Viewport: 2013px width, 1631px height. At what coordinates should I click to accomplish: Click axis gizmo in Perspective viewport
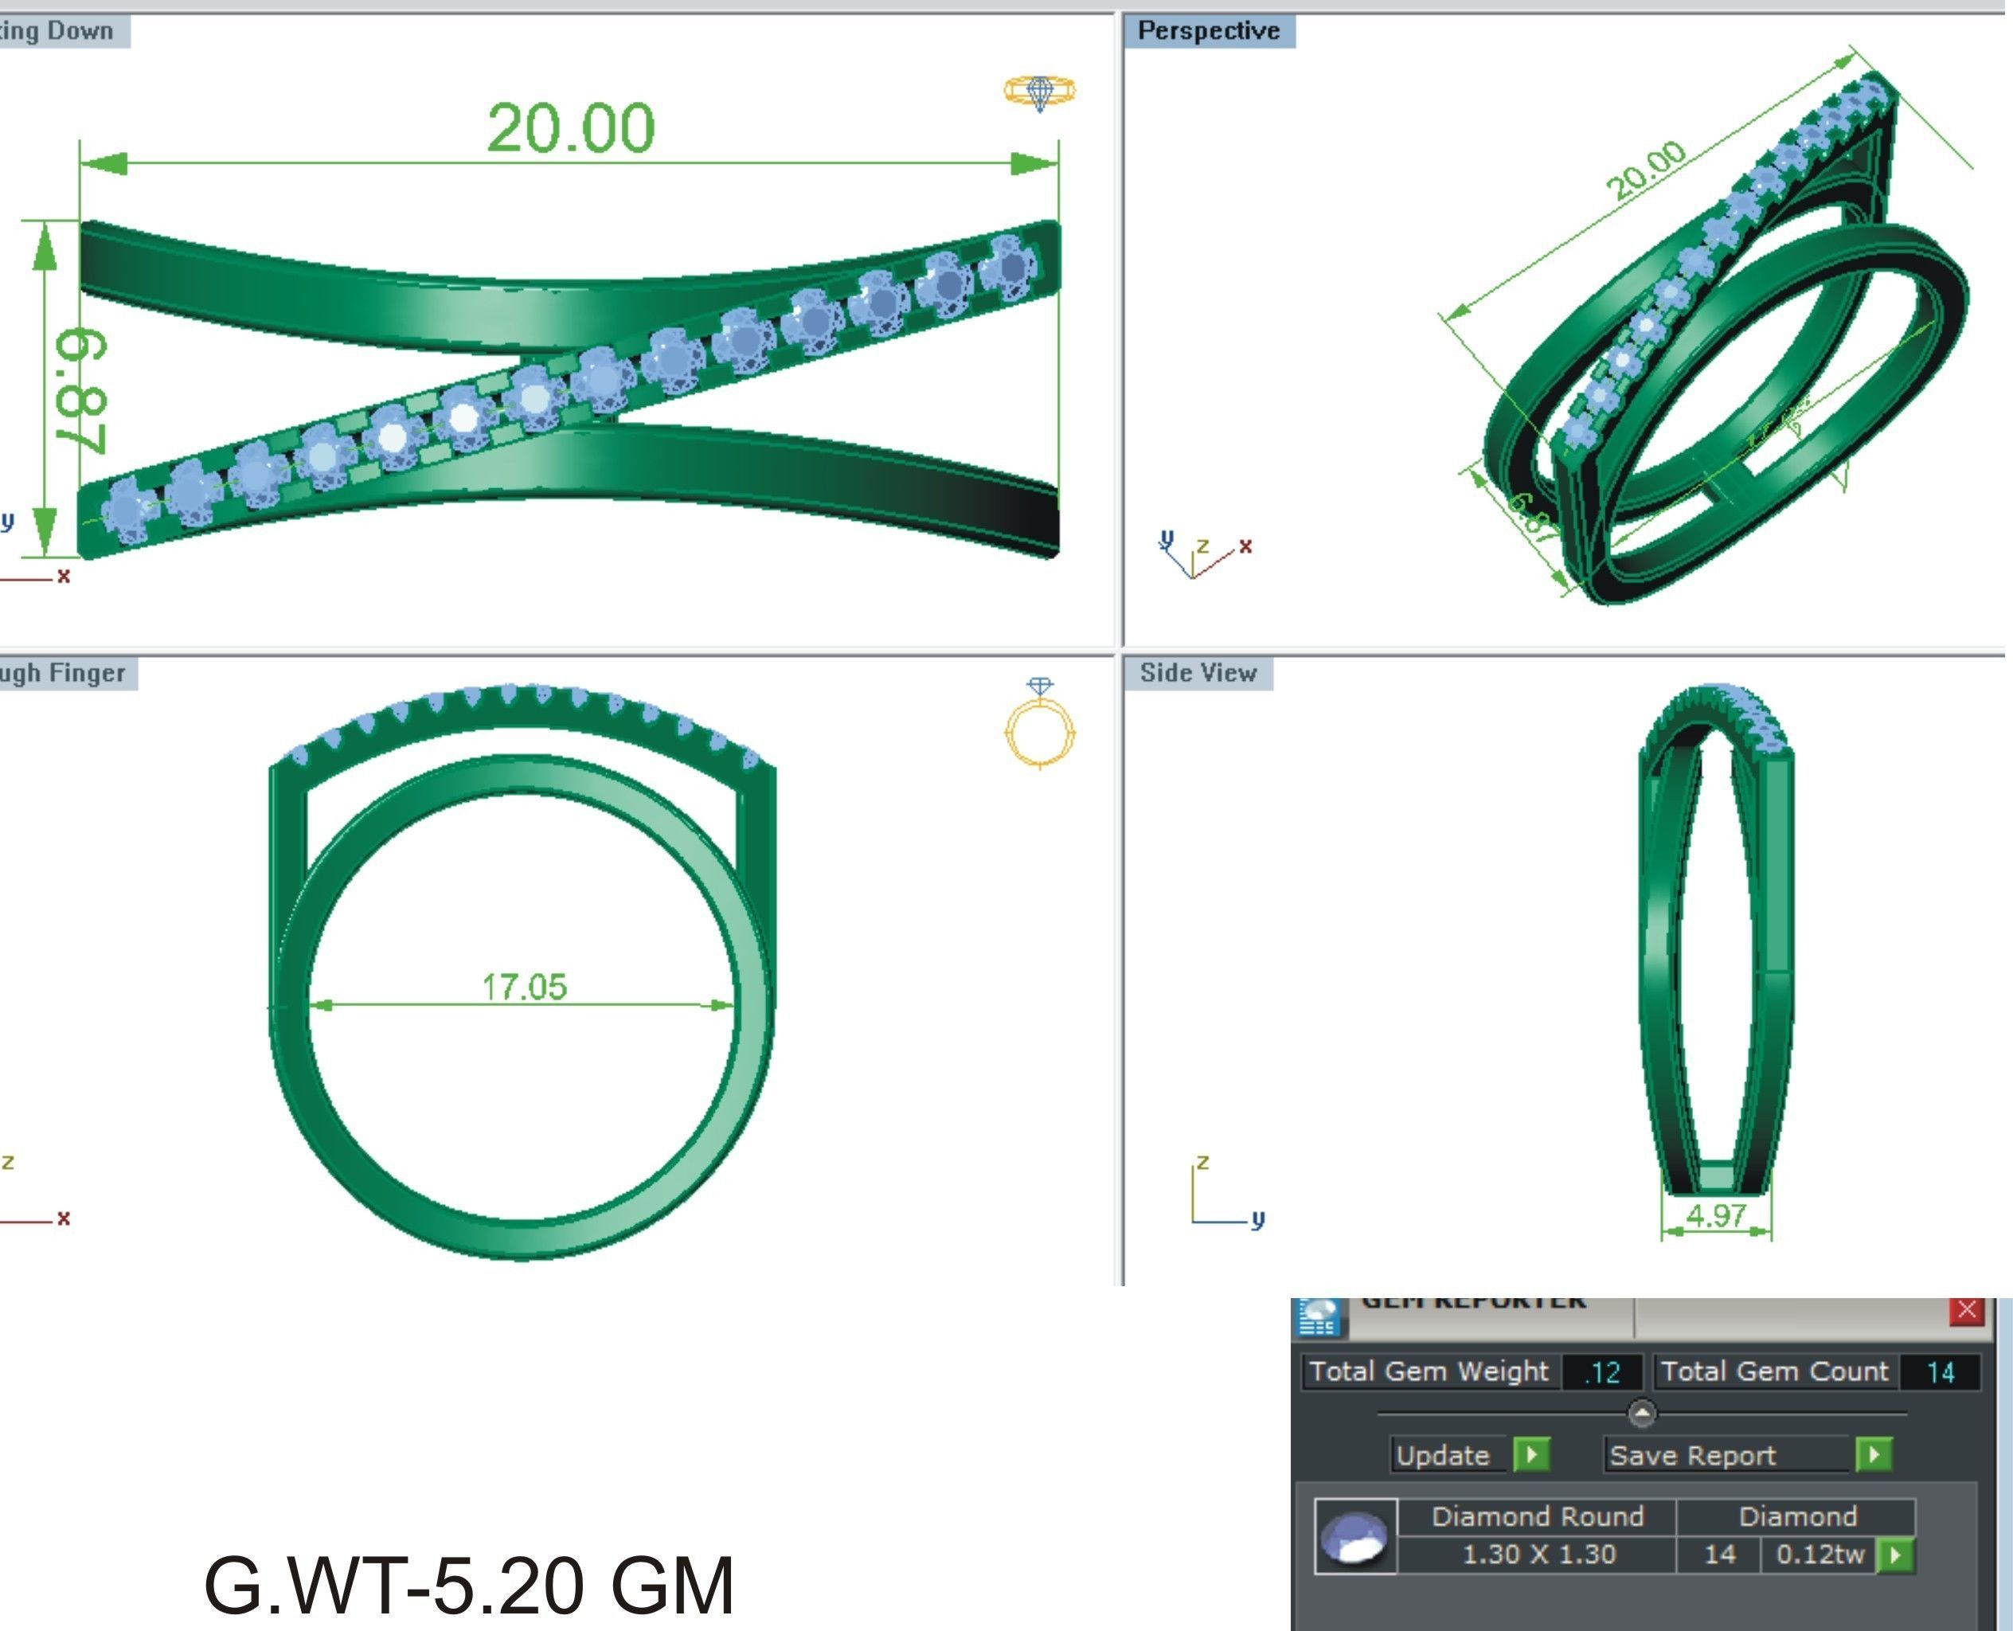click(x=1202, y=554)
